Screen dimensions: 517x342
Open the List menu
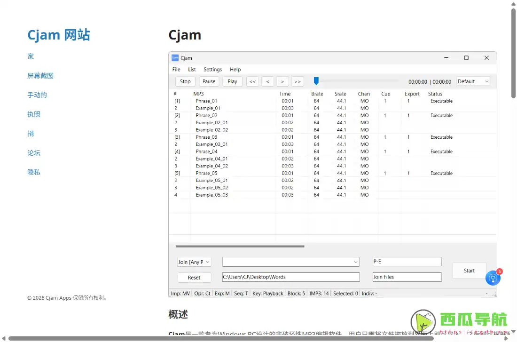click(192, 69)
